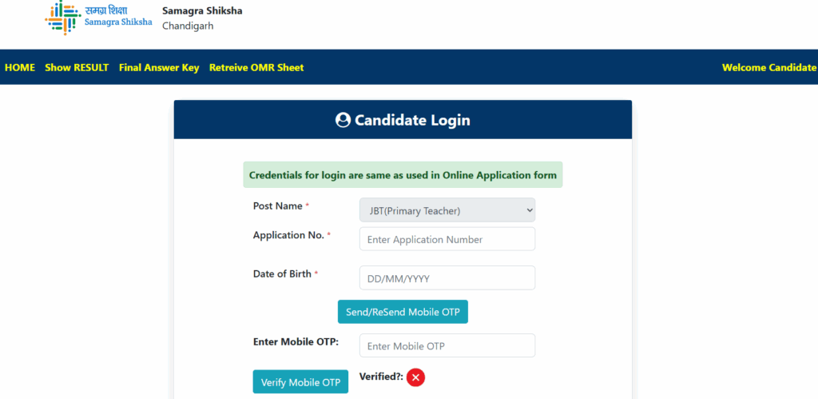This screenshot has height=399, width=818.
Task: Click the Enter Mobile OTP field
Action: (x=447, y=345)
